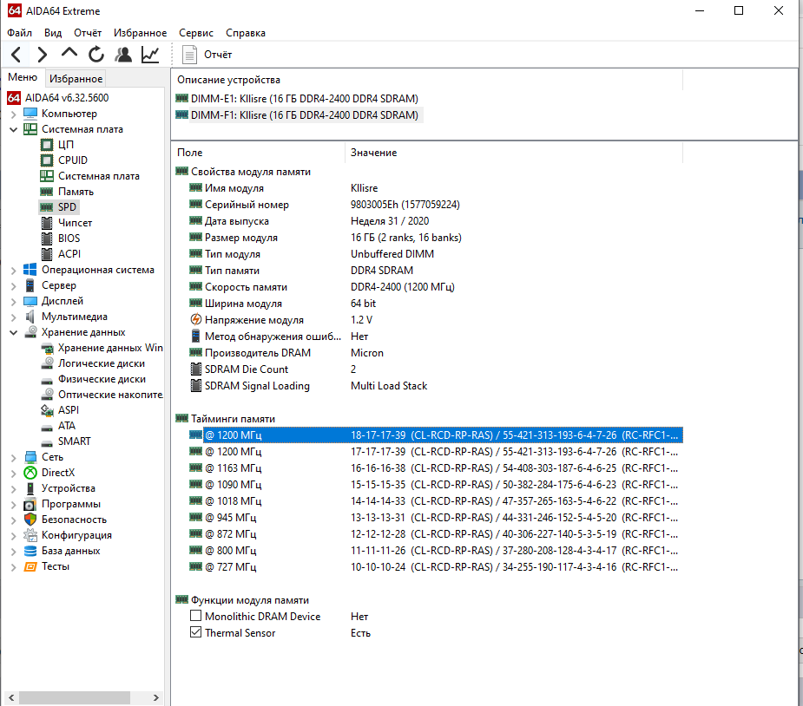This screenshot has width=803, height=706.
Task: Click the Мультимедиа speaker icon
Action: tap(30, 317)
